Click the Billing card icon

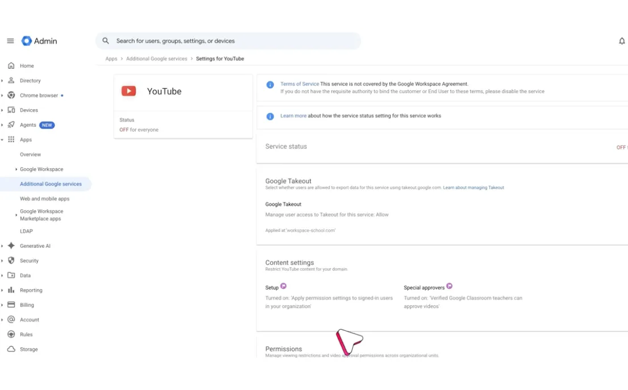[11, 305]
